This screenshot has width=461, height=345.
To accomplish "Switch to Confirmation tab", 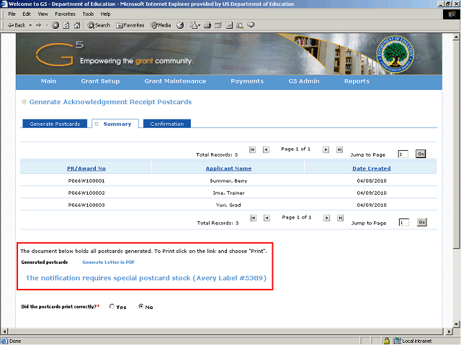I will click(x=167, y=124).
